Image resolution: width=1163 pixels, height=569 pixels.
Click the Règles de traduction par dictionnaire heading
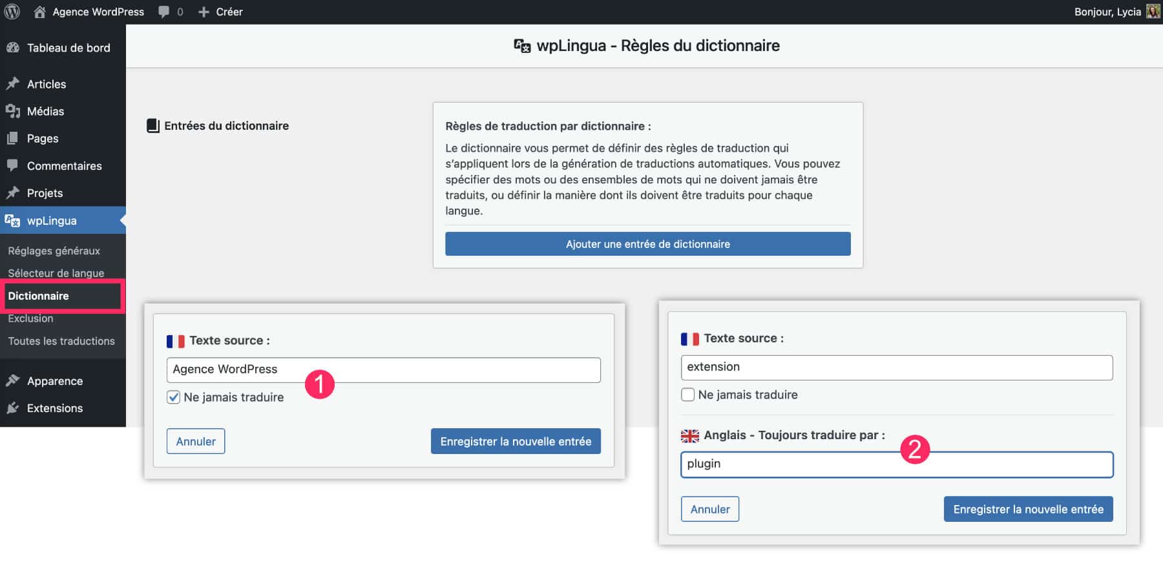click(548, 126)
